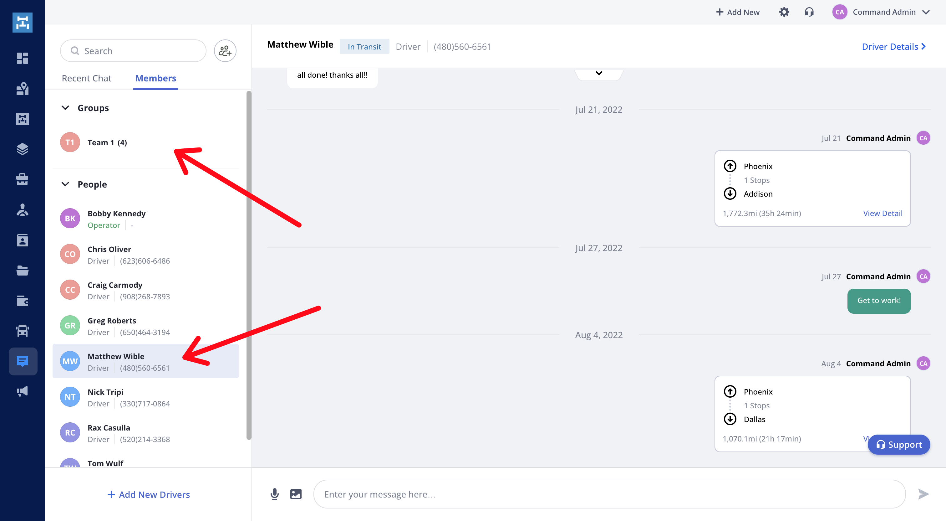The width and height of the screenshot is (946, 521).
Task: Click the collapse chevron at top of chat
Action: 599,73
